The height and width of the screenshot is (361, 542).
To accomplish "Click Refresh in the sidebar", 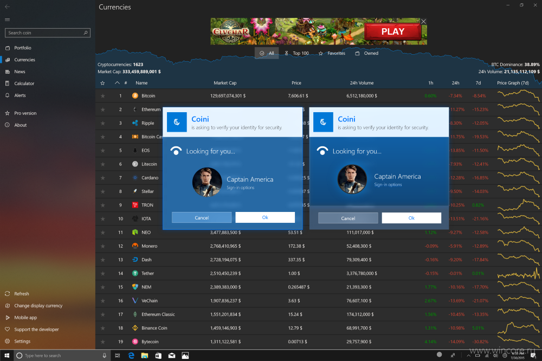I will tap(22, 294).
